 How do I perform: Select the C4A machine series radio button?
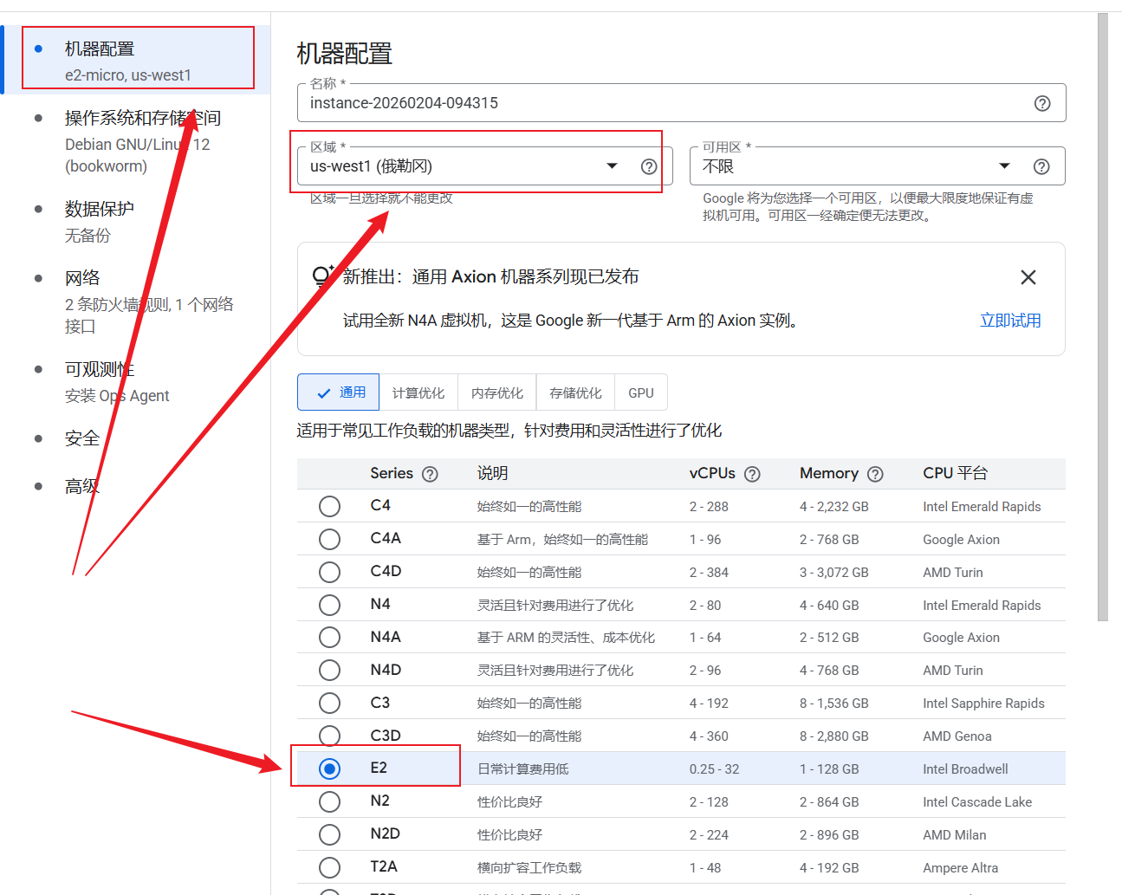point(329,539)
